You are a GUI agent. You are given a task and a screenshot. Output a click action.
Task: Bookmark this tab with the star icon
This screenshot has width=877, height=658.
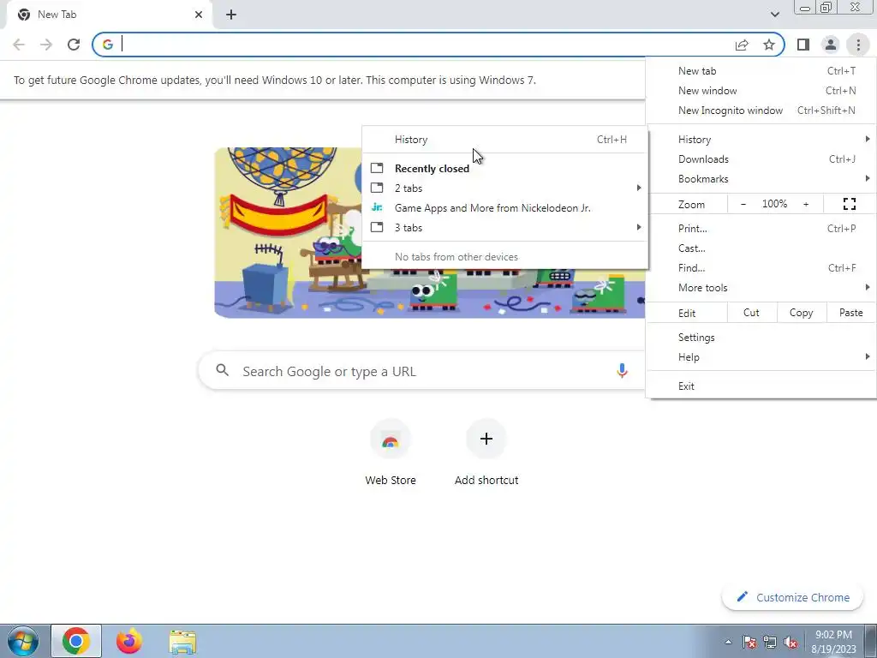tap(769, 45)
